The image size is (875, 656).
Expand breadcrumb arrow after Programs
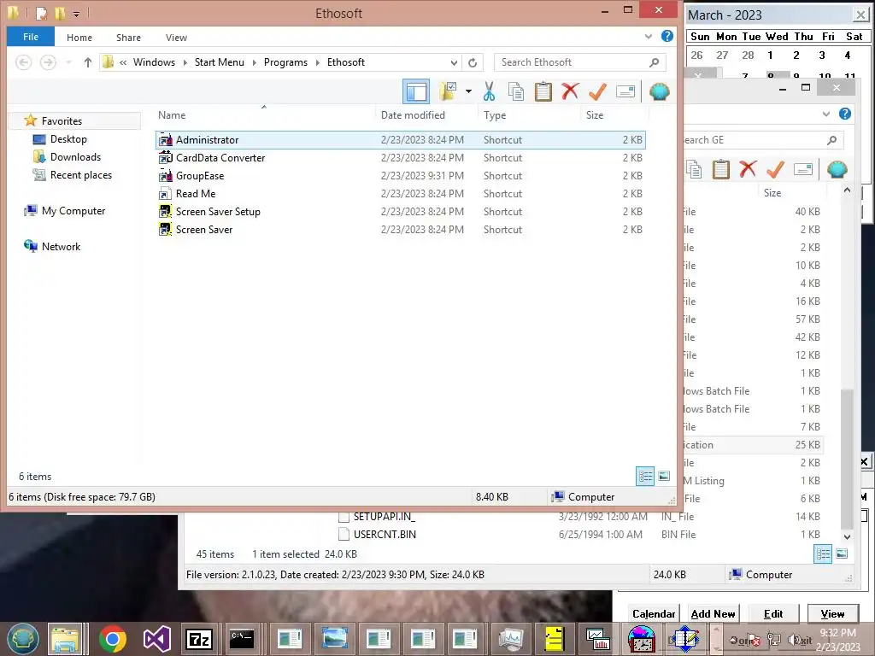point(318,61)
